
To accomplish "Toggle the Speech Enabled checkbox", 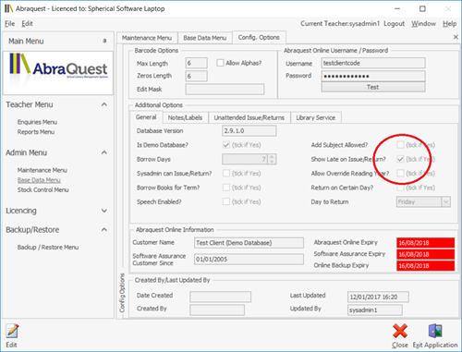I will (226, 201).
